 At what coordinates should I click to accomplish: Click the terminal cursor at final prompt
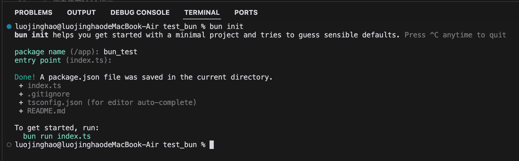coord(212,145)
